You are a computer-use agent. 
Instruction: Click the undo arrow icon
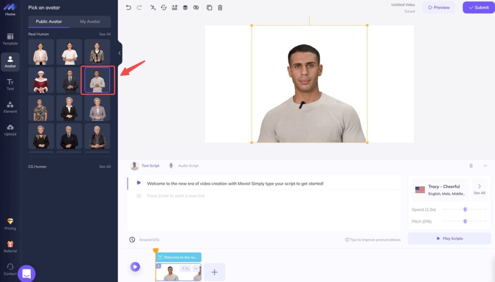(128, 8)
